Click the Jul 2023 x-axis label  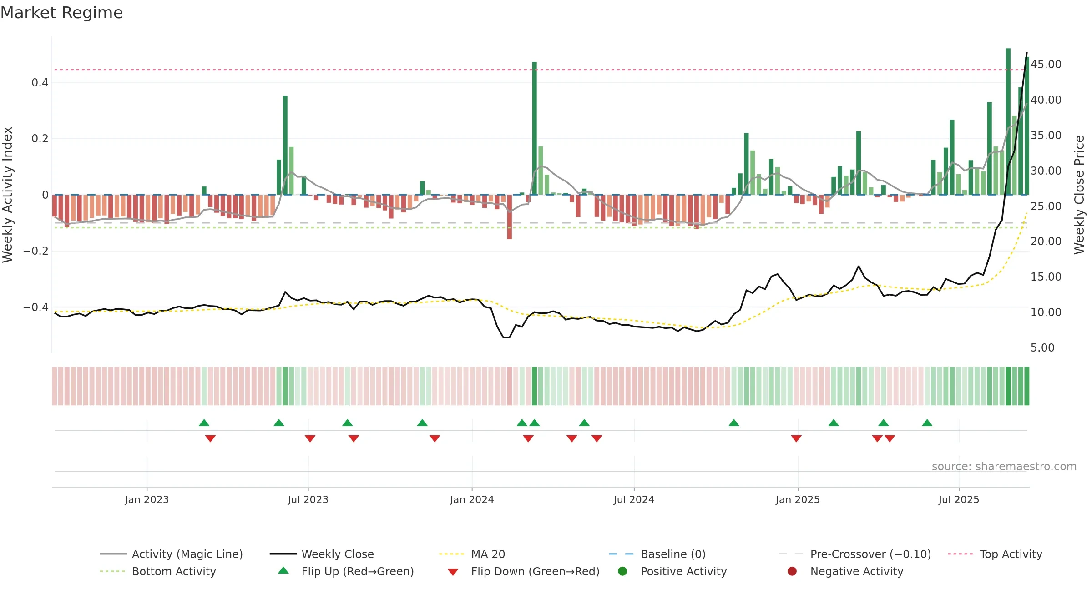[x=308, y=500]
